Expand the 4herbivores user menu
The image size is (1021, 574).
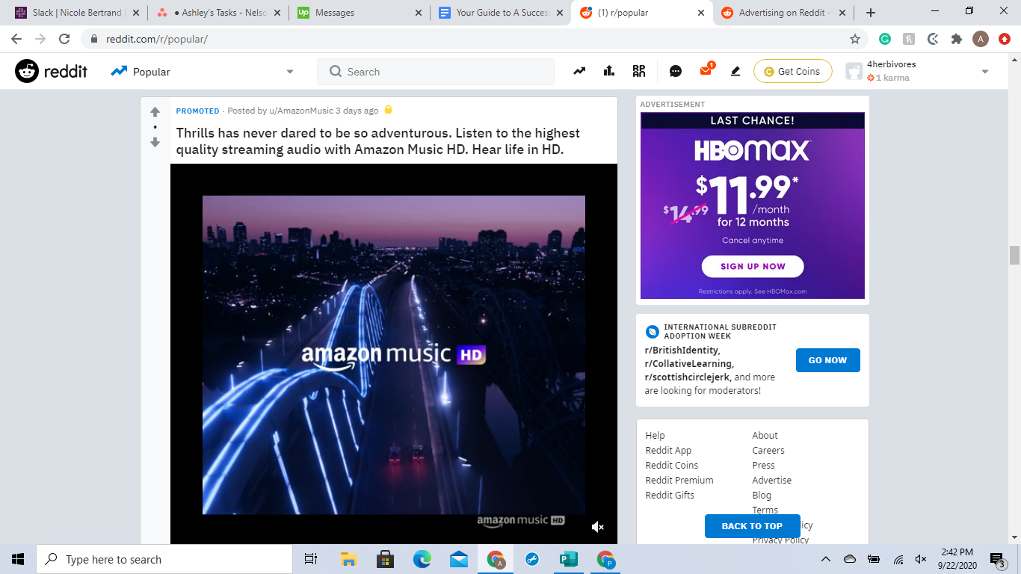click(x=985, y=72)
